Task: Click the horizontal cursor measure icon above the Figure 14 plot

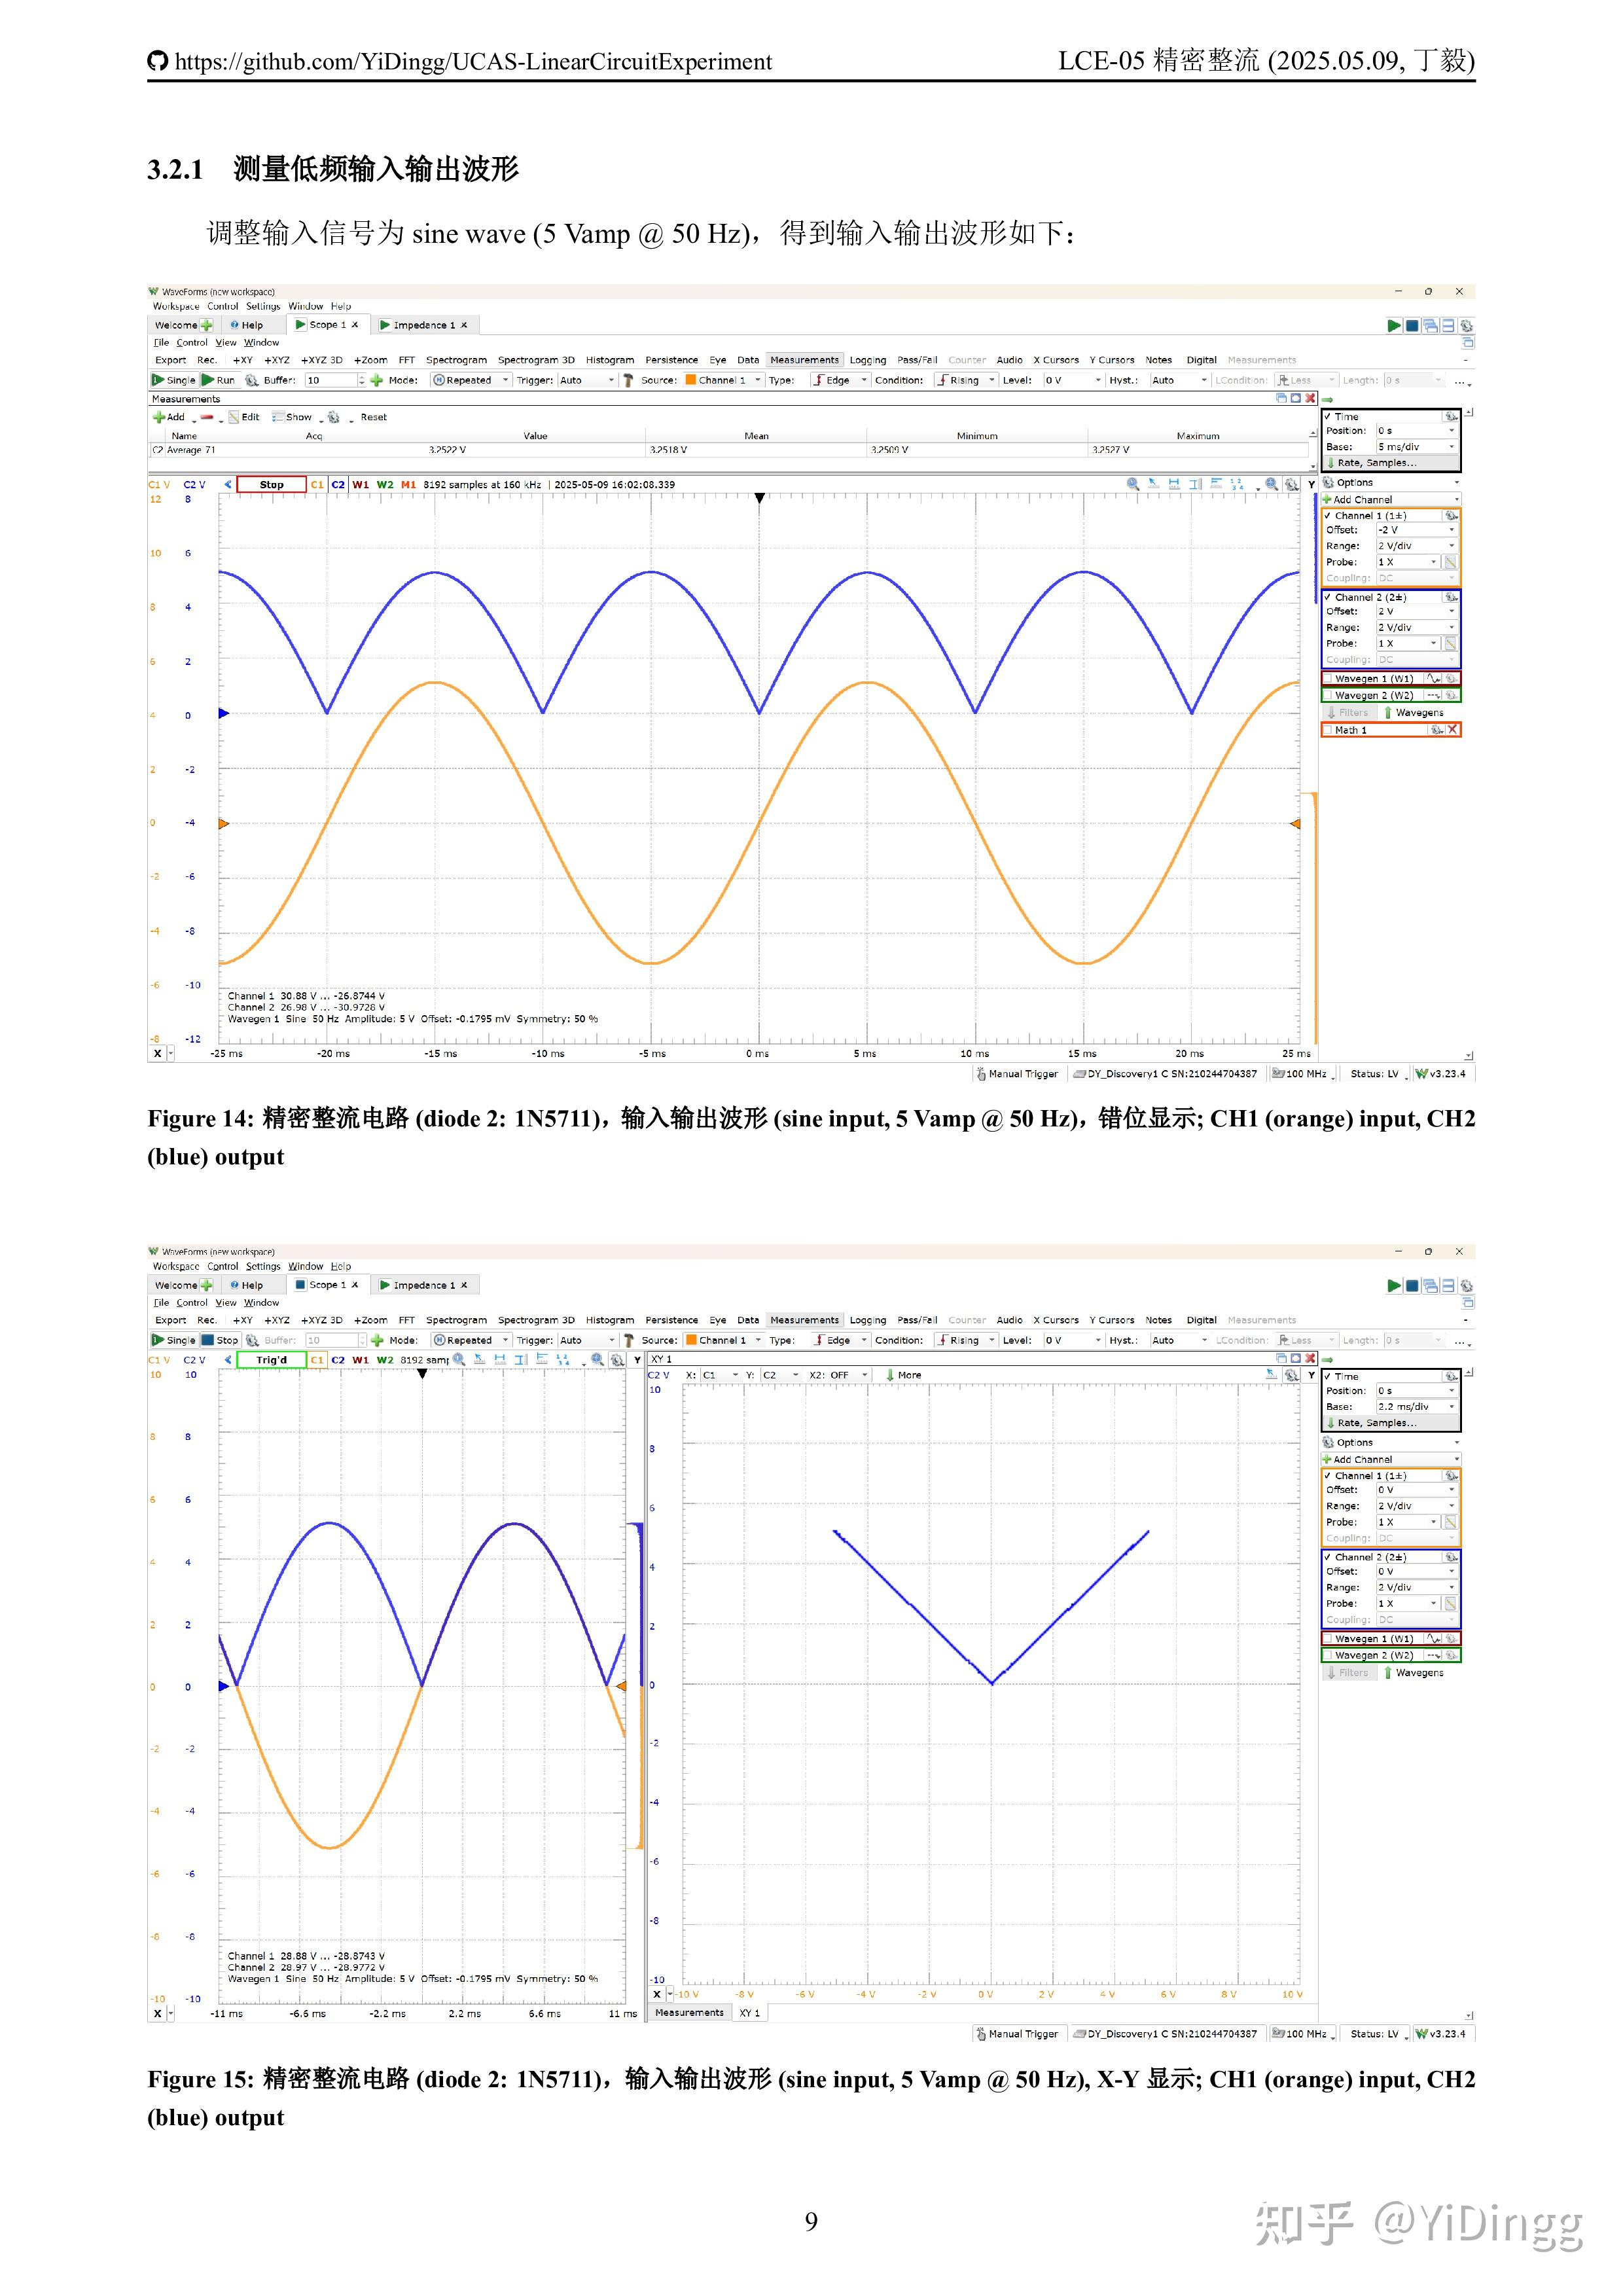Action: point(1174,484)
